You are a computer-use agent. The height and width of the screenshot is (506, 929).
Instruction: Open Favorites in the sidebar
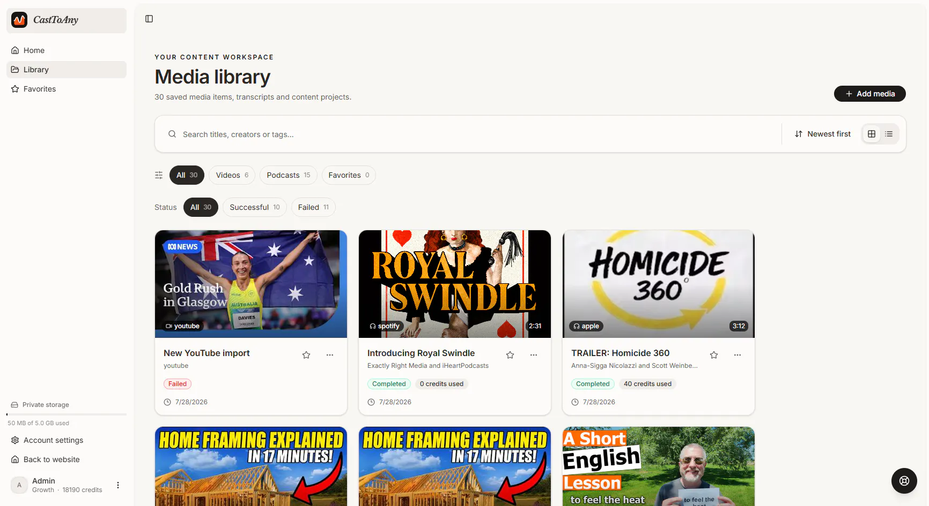point(67,89)
